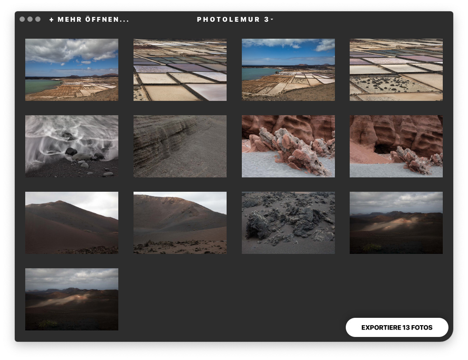
Task: Open salt pans photo with dark shrubs
Action: [396, 70]
